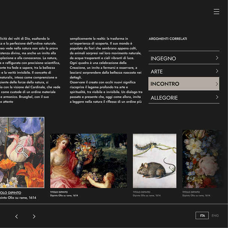The width and height of the screenshot is (228, 228).
Task: Open the ARTE related topic
Action: pyautogui.click(x=184, y=71)
